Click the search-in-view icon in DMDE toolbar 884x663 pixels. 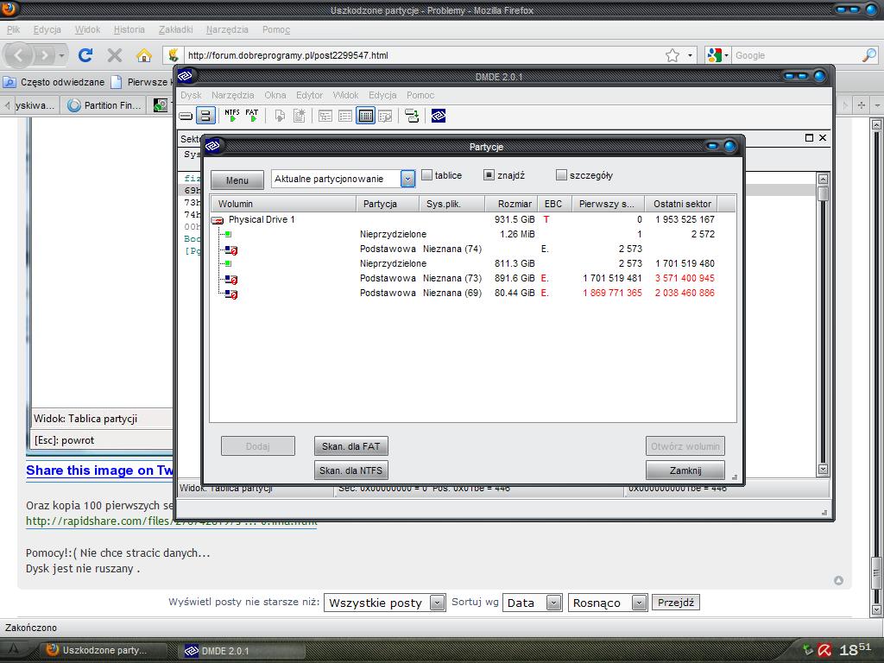[x=386, y=117]
